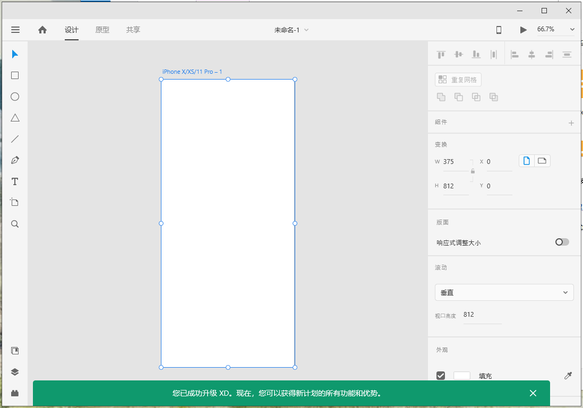Edit the Y position field
Image resolution: width=583 pixels, height=408 pixels.
tap(499, 186)
